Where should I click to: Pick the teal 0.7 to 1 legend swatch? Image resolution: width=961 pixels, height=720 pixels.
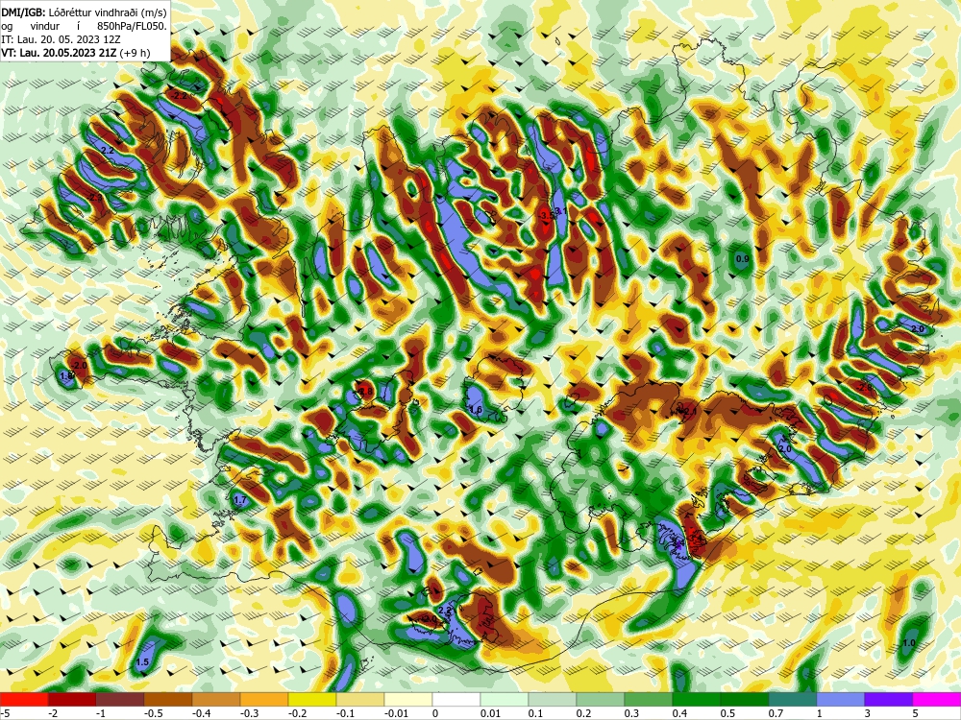(x=793, y=699)
